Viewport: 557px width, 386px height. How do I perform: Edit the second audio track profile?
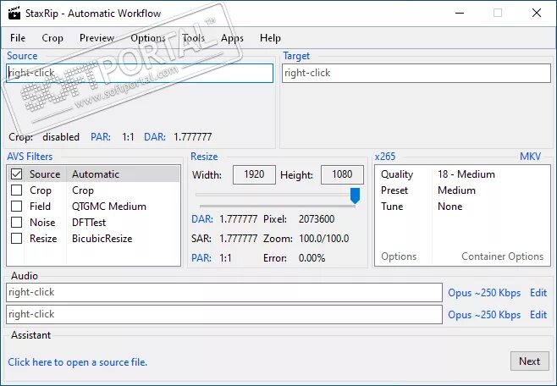538,315
